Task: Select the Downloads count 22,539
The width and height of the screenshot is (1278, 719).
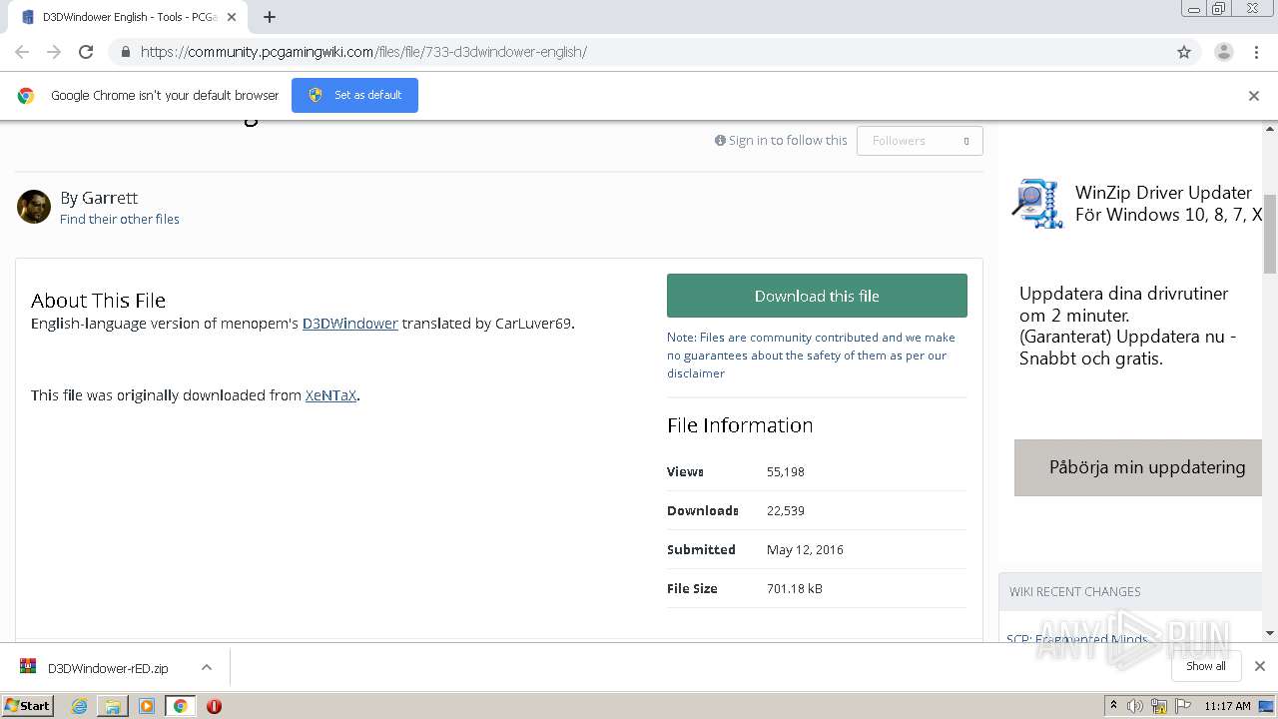Action: coord(785,511)
